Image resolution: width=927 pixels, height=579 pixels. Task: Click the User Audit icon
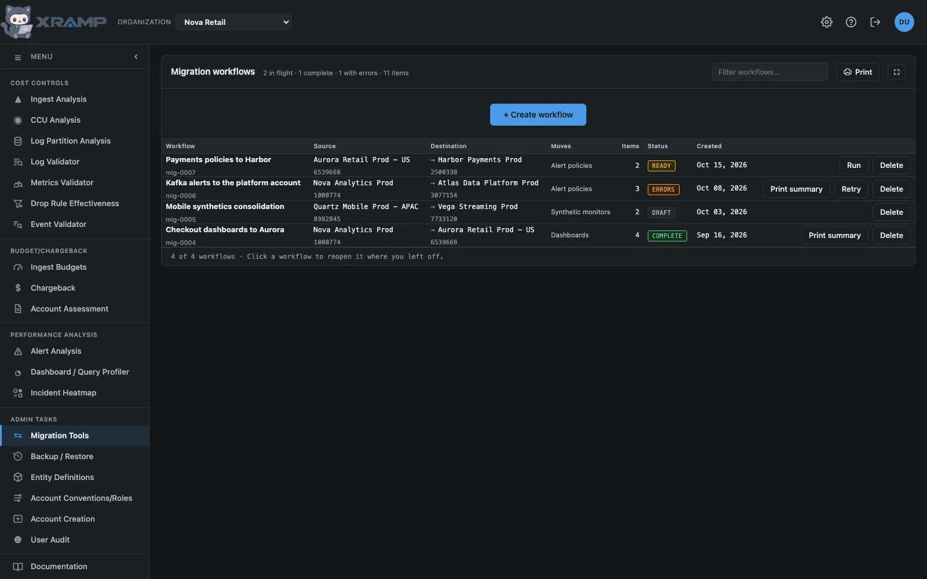point(18,540)
